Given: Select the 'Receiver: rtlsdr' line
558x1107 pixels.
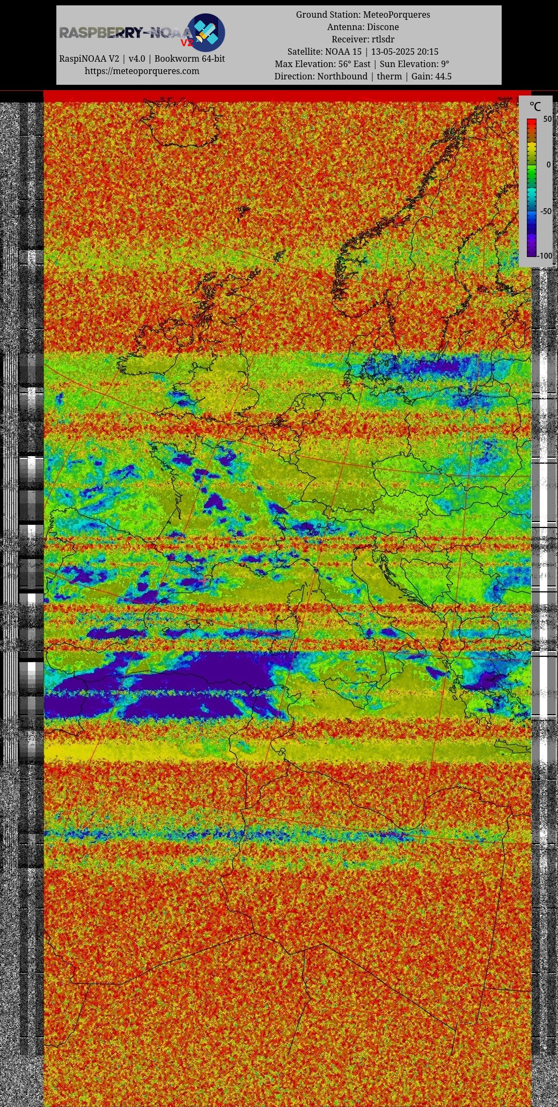Looking at the screenshot, I should pyautogui.click(x=363, y=39).
